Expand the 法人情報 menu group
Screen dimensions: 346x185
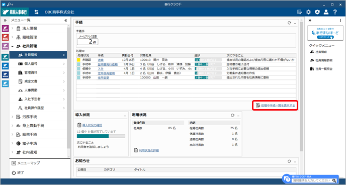[x=13, y=29]
